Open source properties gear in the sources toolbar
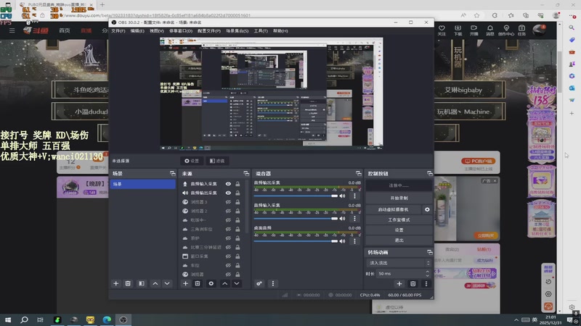The width and height of the screenshot is (581, 326). point(211,283)
